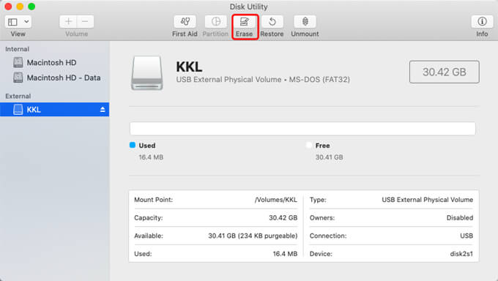Minimize the window with yellow button
Viewport: 498px width, 281px height.
click(x=20, y=7)
